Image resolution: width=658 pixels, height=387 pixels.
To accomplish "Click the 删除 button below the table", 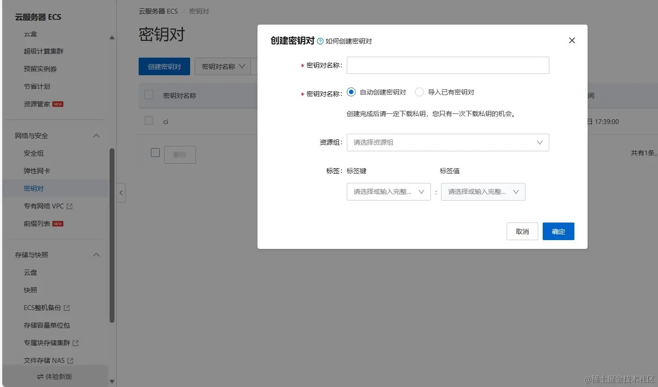I will 180,155.
